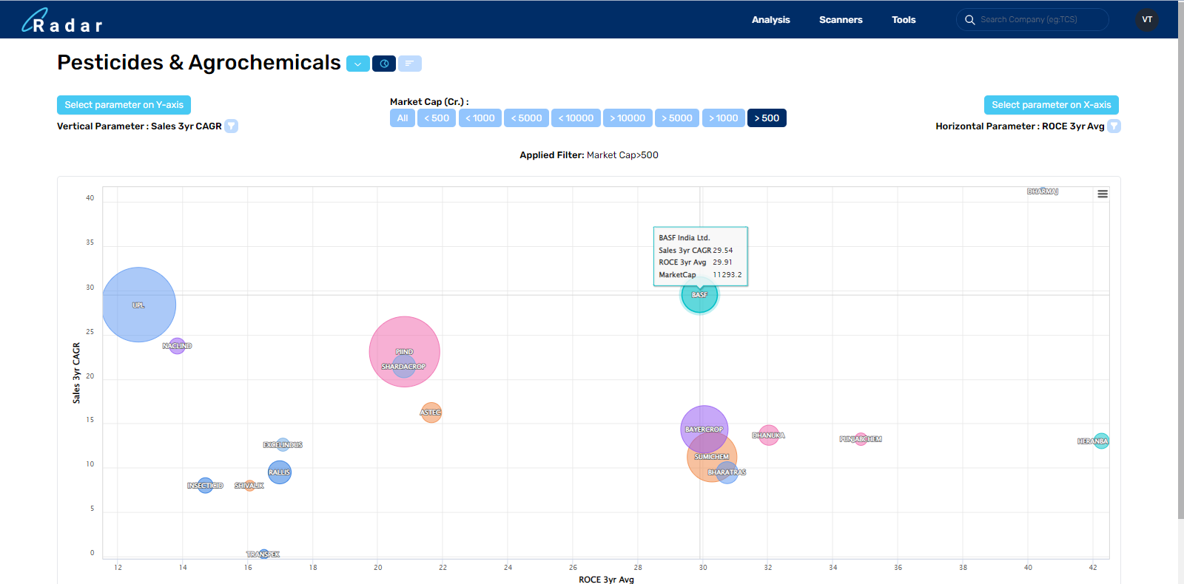Select the < 5000 market cap filter
Screen dimensions: 1184x584
coord(526,118)
